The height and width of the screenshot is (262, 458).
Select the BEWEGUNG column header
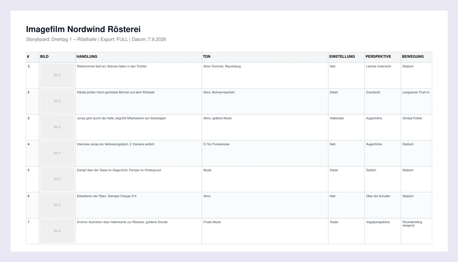point(416,57)
